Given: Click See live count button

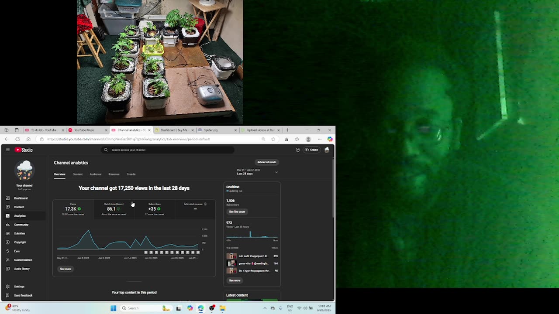Looking at the screenshot, I should pyautogui.click(x=237, y=212).
